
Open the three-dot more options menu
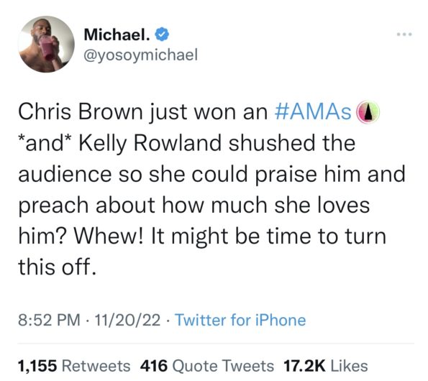(x=404, y=35)
